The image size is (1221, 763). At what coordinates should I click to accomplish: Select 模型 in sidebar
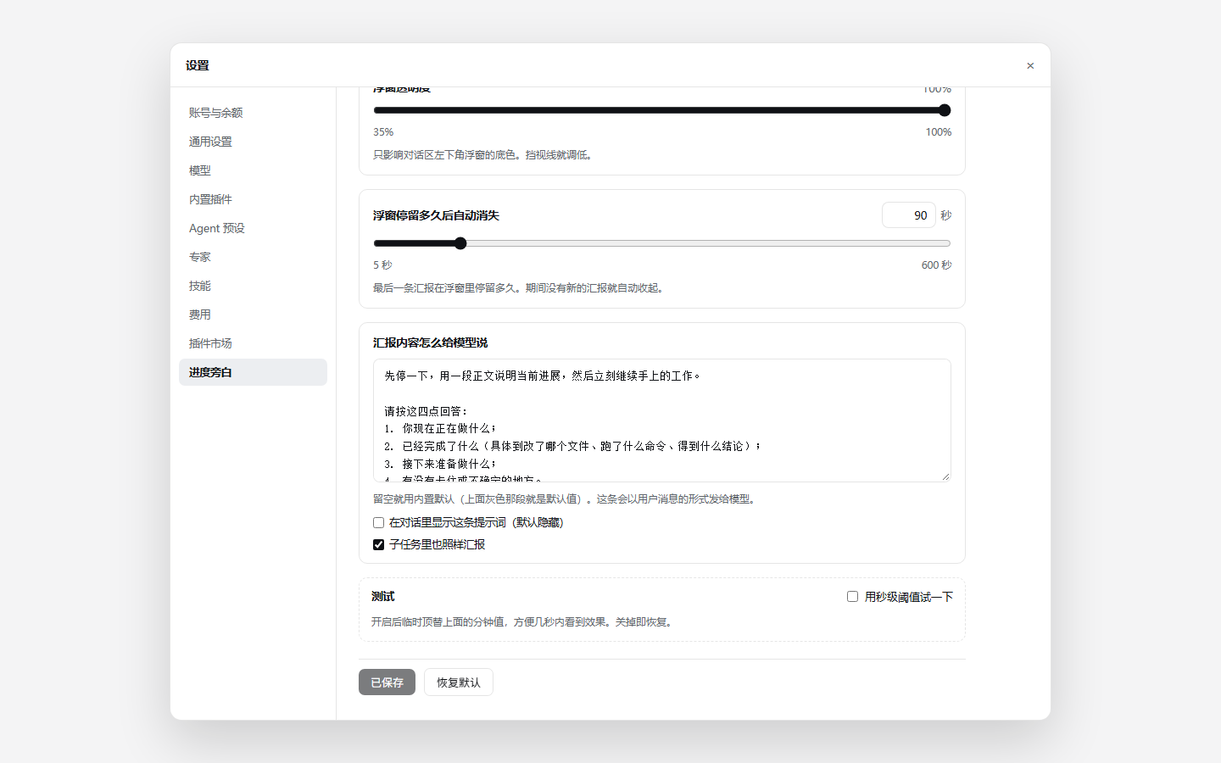(253, 170)
